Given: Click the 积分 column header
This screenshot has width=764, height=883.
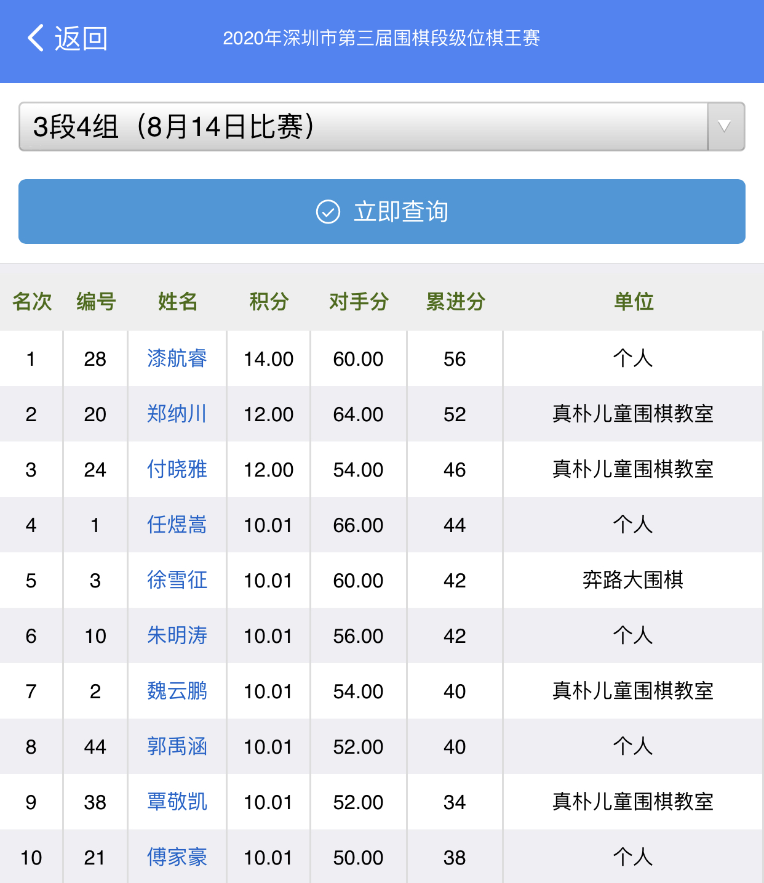Looking at the screenshot, I should [269, 302].
